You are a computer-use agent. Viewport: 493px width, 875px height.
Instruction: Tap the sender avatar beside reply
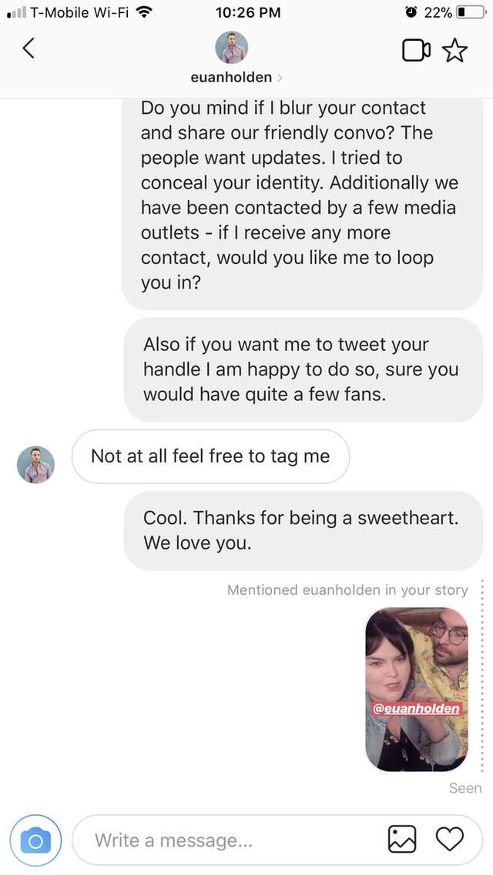coord(35,465)
